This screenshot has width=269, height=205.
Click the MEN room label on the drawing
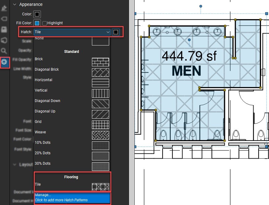point(187,71)
